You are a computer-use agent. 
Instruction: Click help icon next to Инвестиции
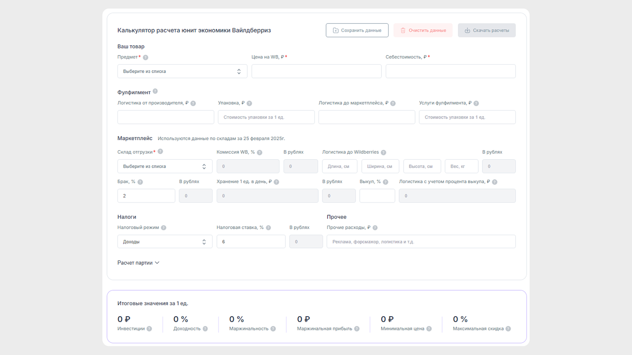click(x=149, y=329)
